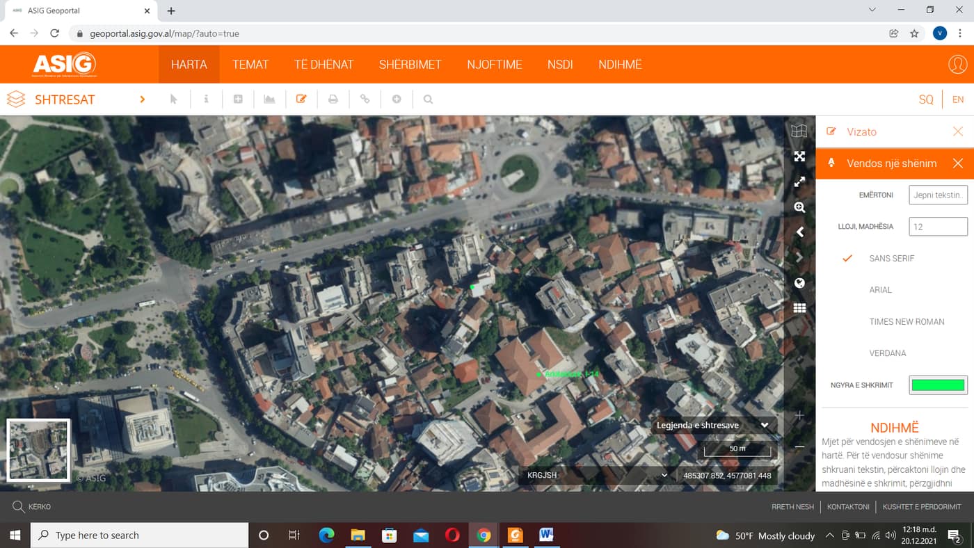Open the elevation profile chart tool

[269, 99]
